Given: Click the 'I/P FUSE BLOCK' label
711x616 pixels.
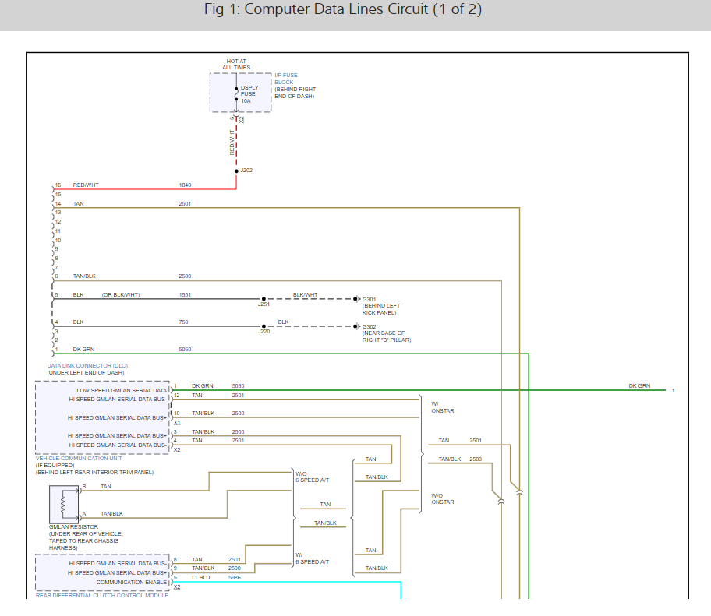Looking at the screenshot, I should coord(285,79).
